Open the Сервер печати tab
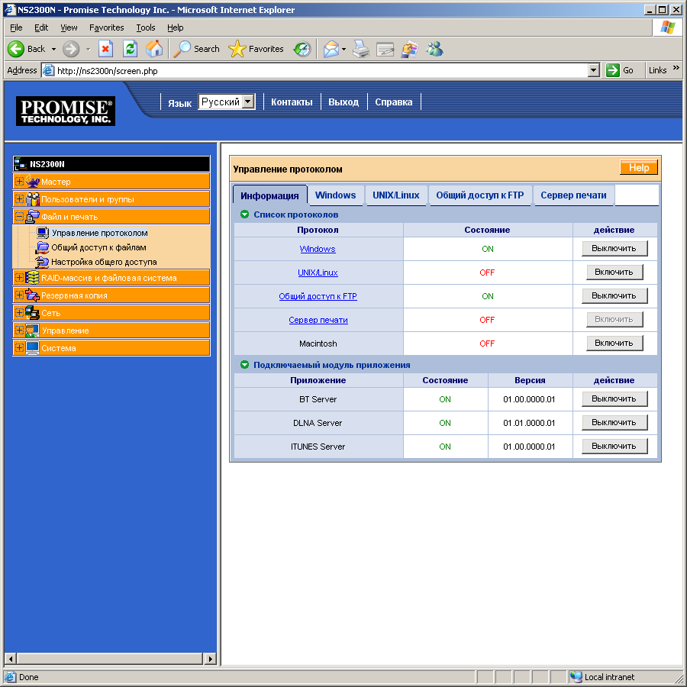This screenshot has width=687, height=687. coord(573,195)
